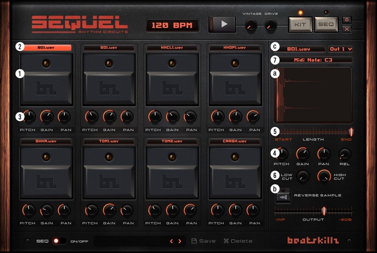This screenshot has width=377, height=253.
Task: Select the CRASH.wav sample label
Action: pos(235,141)
